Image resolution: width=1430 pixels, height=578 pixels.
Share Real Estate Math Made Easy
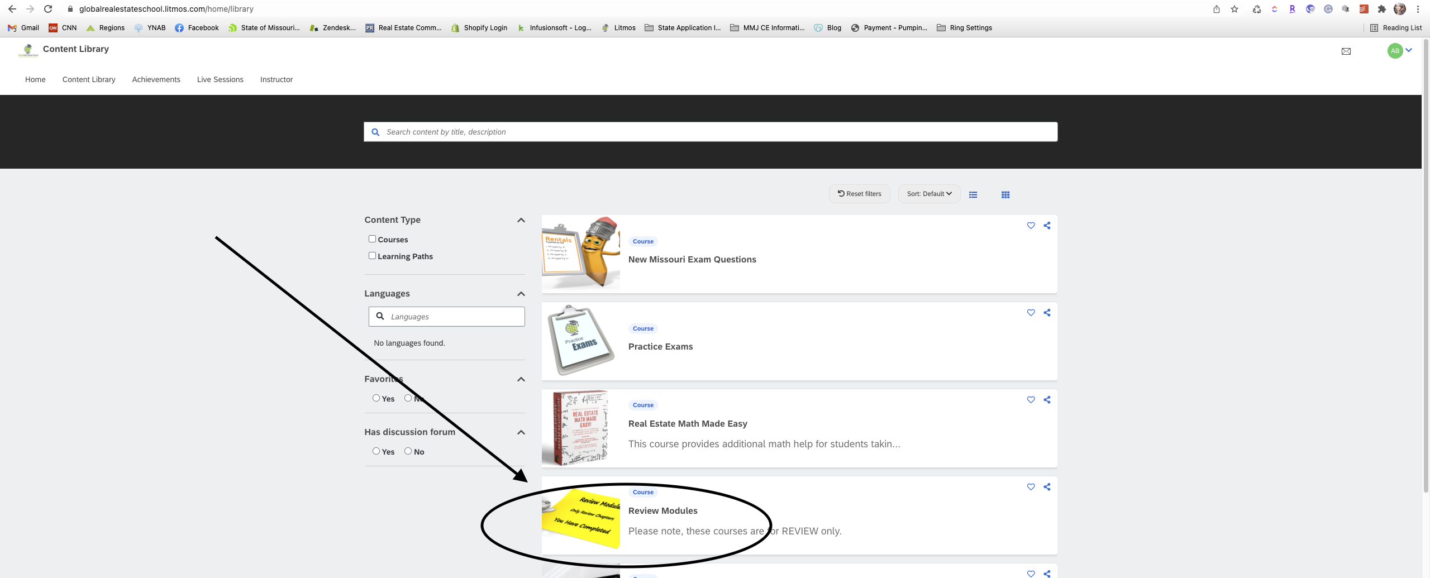[1047, 400]
